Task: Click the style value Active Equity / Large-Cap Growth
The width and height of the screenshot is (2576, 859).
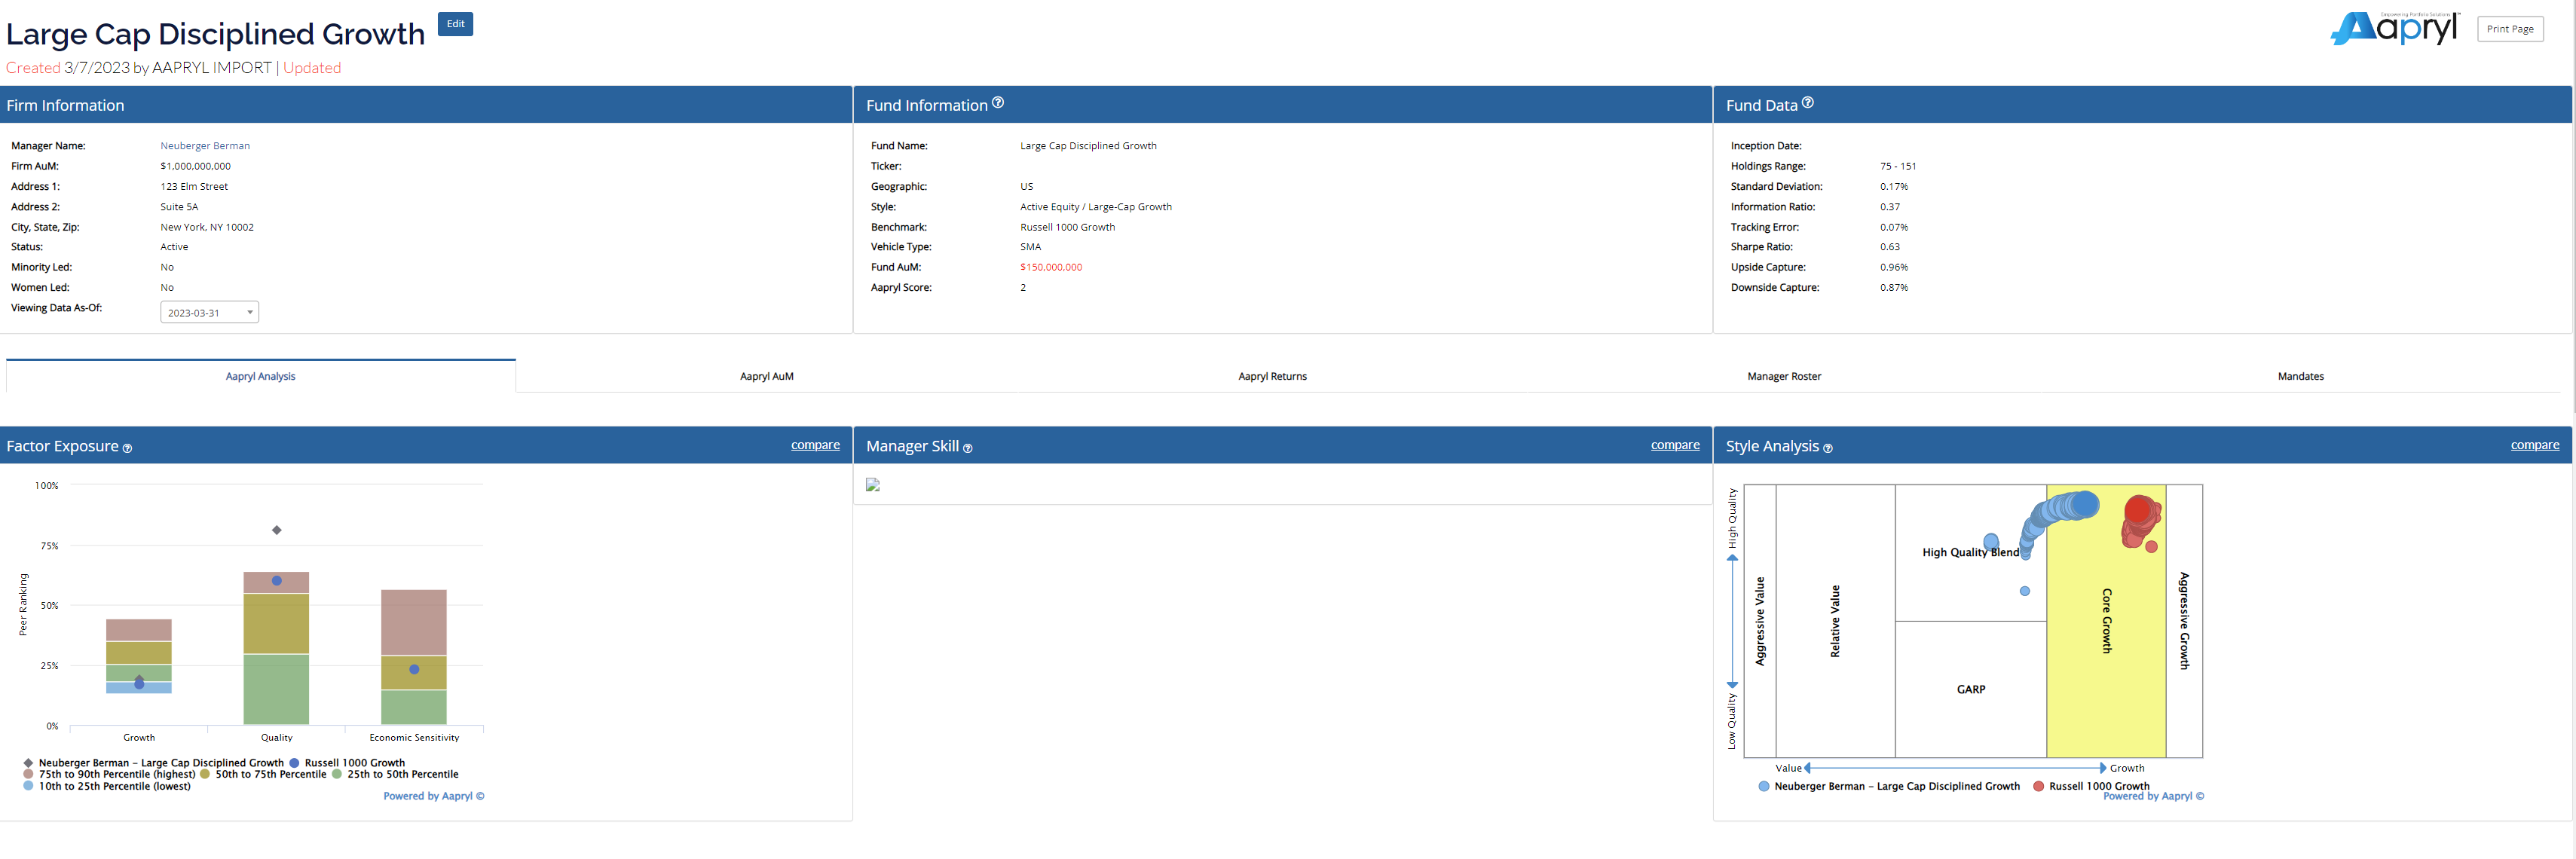Action: [x=1096, y=207]
